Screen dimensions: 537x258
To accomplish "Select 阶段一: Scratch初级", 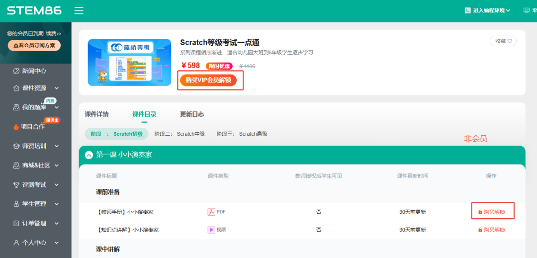I will coord(116,134).
